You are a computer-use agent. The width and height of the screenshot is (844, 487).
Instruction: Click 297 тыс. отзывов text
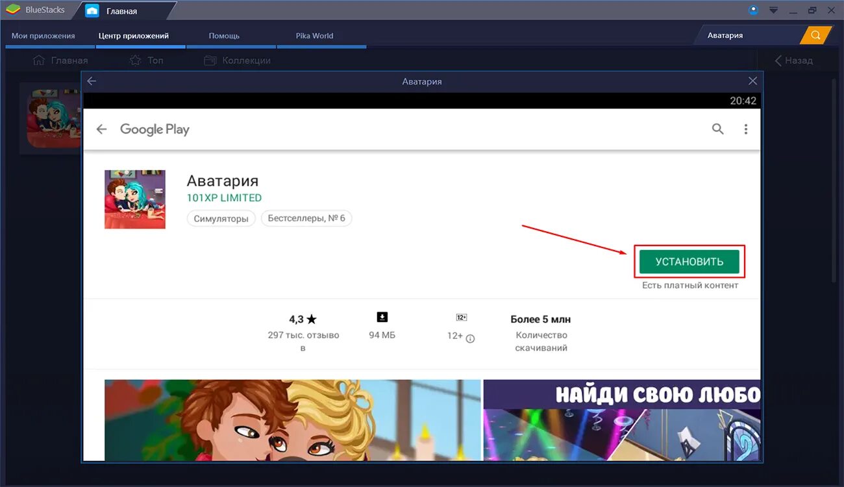point(303,342)
